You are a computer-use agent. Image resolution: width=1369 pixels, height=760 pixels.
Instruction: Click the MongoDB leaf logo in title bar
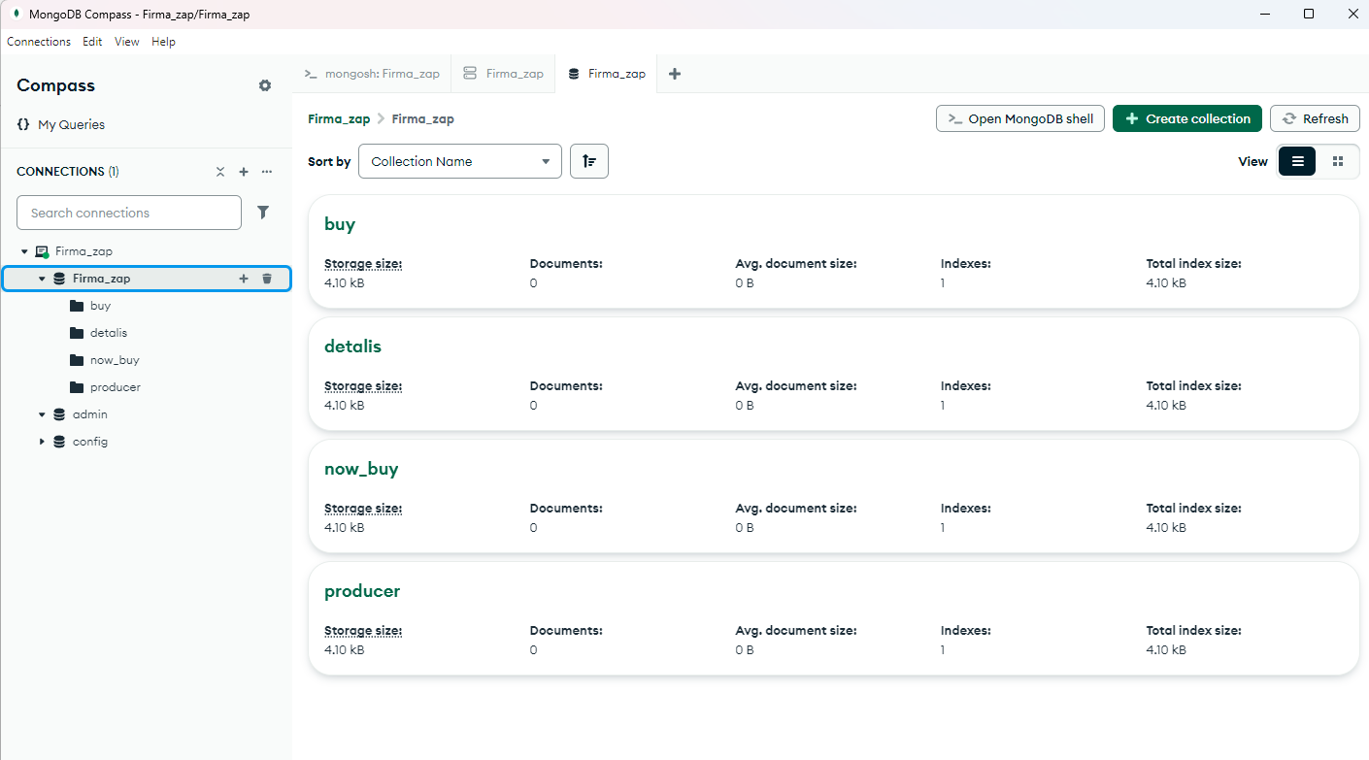click(17, 14)
